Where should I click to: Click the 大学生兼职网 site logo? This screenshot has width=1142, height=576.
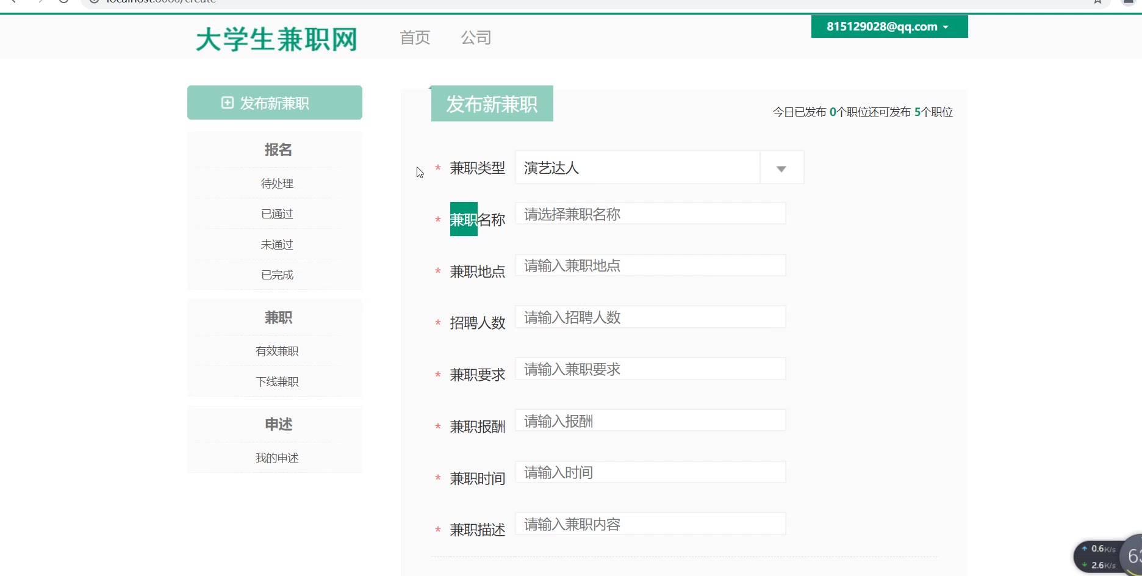[276, 40]
